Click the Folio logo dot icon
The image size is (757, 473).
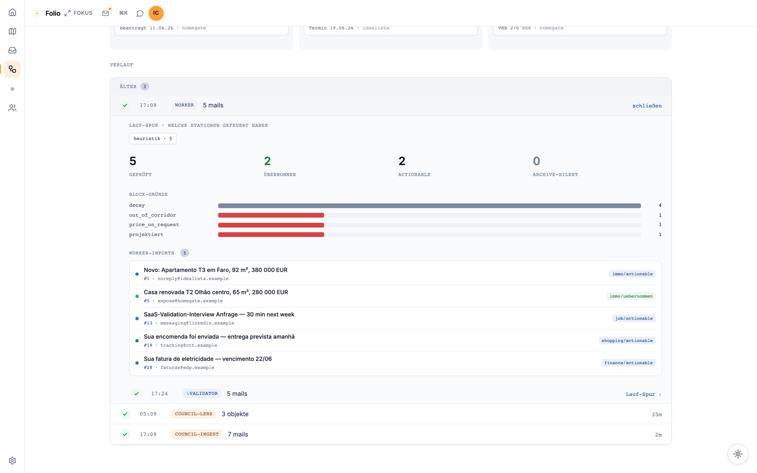(x=37, y=13)
